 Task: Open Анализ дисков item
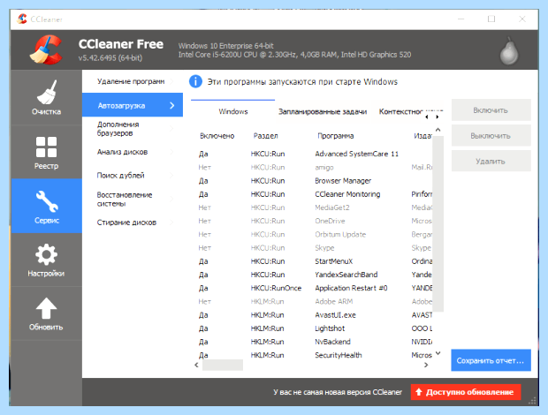point(133,152)
